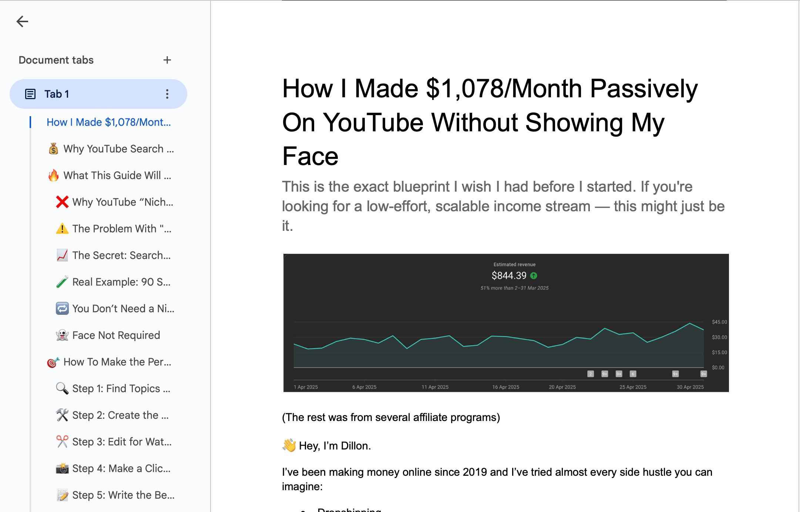The width and height of the screenshot is (800, 512).
Task: Open "Real Example: 90 S..." outline item
Action: coord(121,282)
